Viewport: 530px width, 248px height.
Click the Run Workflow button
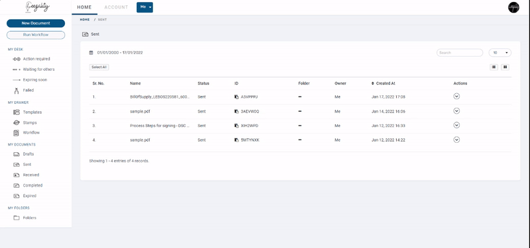[36, 35]
